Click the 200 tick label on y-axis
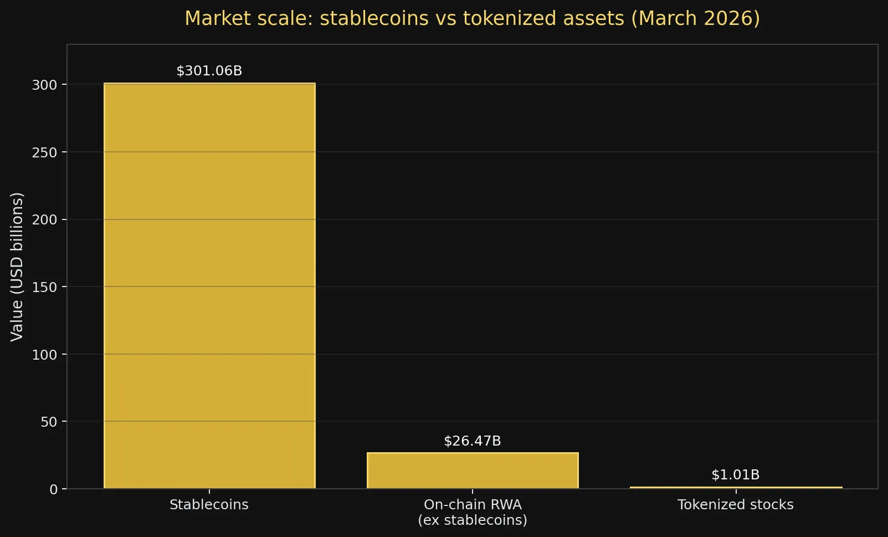The image size is (888, 537). pos(44,219)
